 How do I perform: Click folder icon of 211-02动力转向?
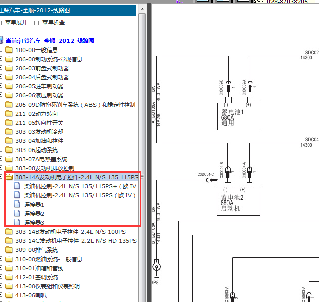point(9,114)
